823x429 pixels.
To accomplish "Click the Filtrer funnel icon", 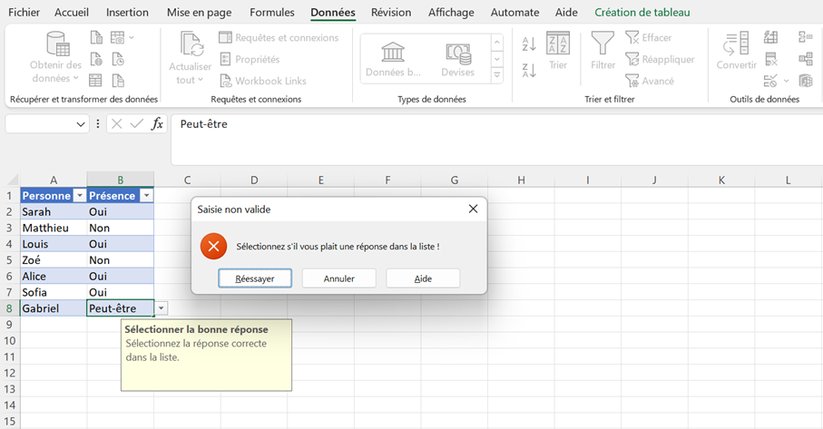I will (603, 43).
